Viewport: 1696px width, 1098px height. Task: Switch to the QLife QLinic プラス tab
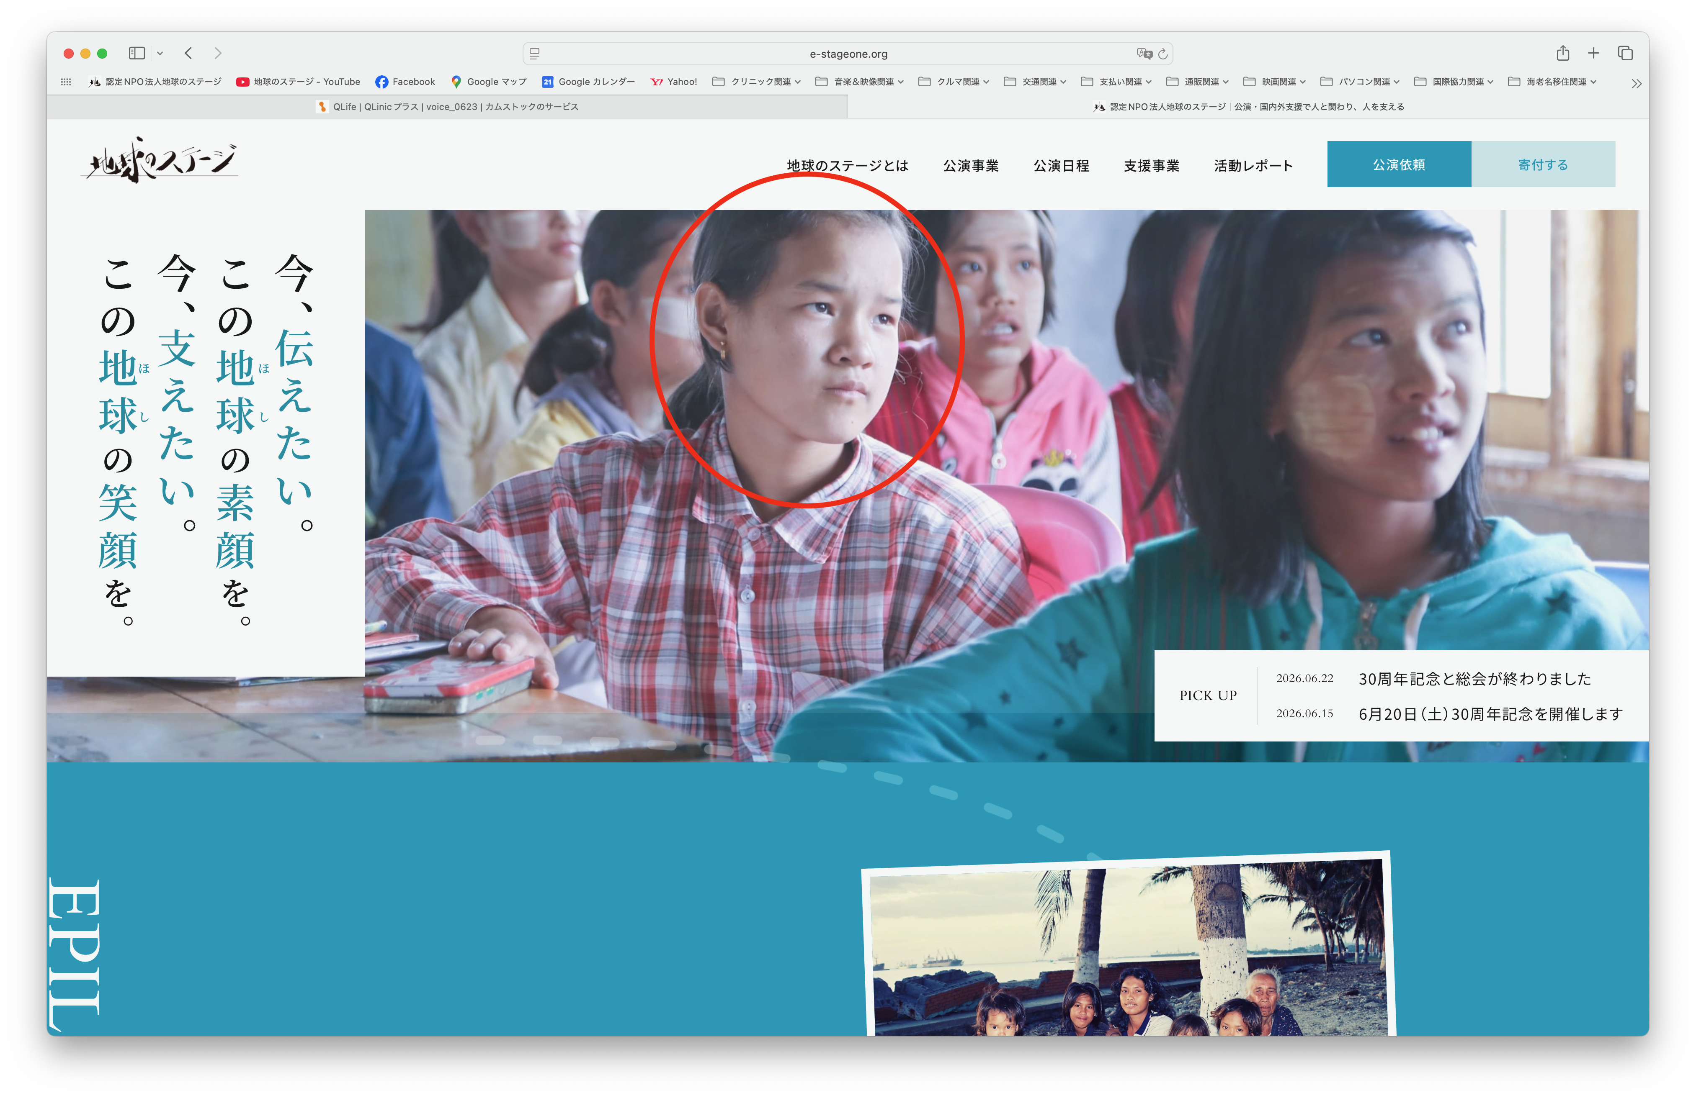(447, 107)
